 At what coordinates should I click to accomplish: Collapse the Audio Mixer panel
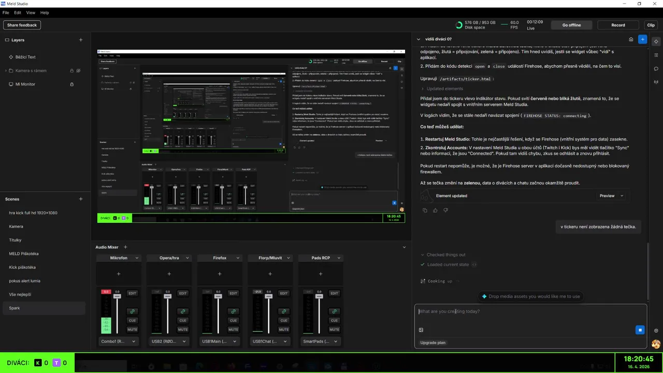click(x=405, y=247)
